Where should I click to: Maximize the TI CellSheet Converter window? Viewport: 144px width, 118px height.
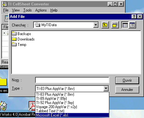pos(115,4)
